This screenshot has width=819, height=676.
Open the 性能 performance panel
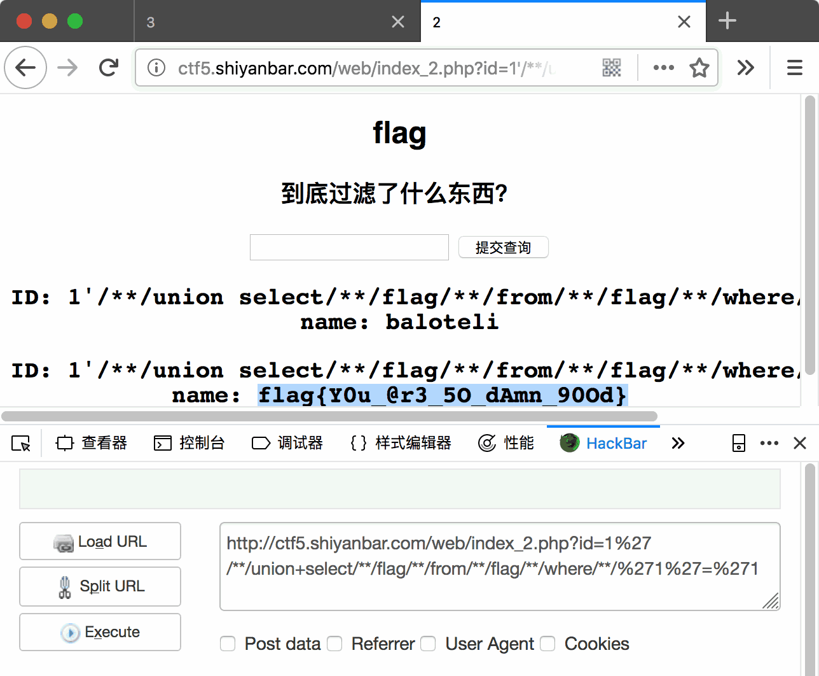click(506, 443)
